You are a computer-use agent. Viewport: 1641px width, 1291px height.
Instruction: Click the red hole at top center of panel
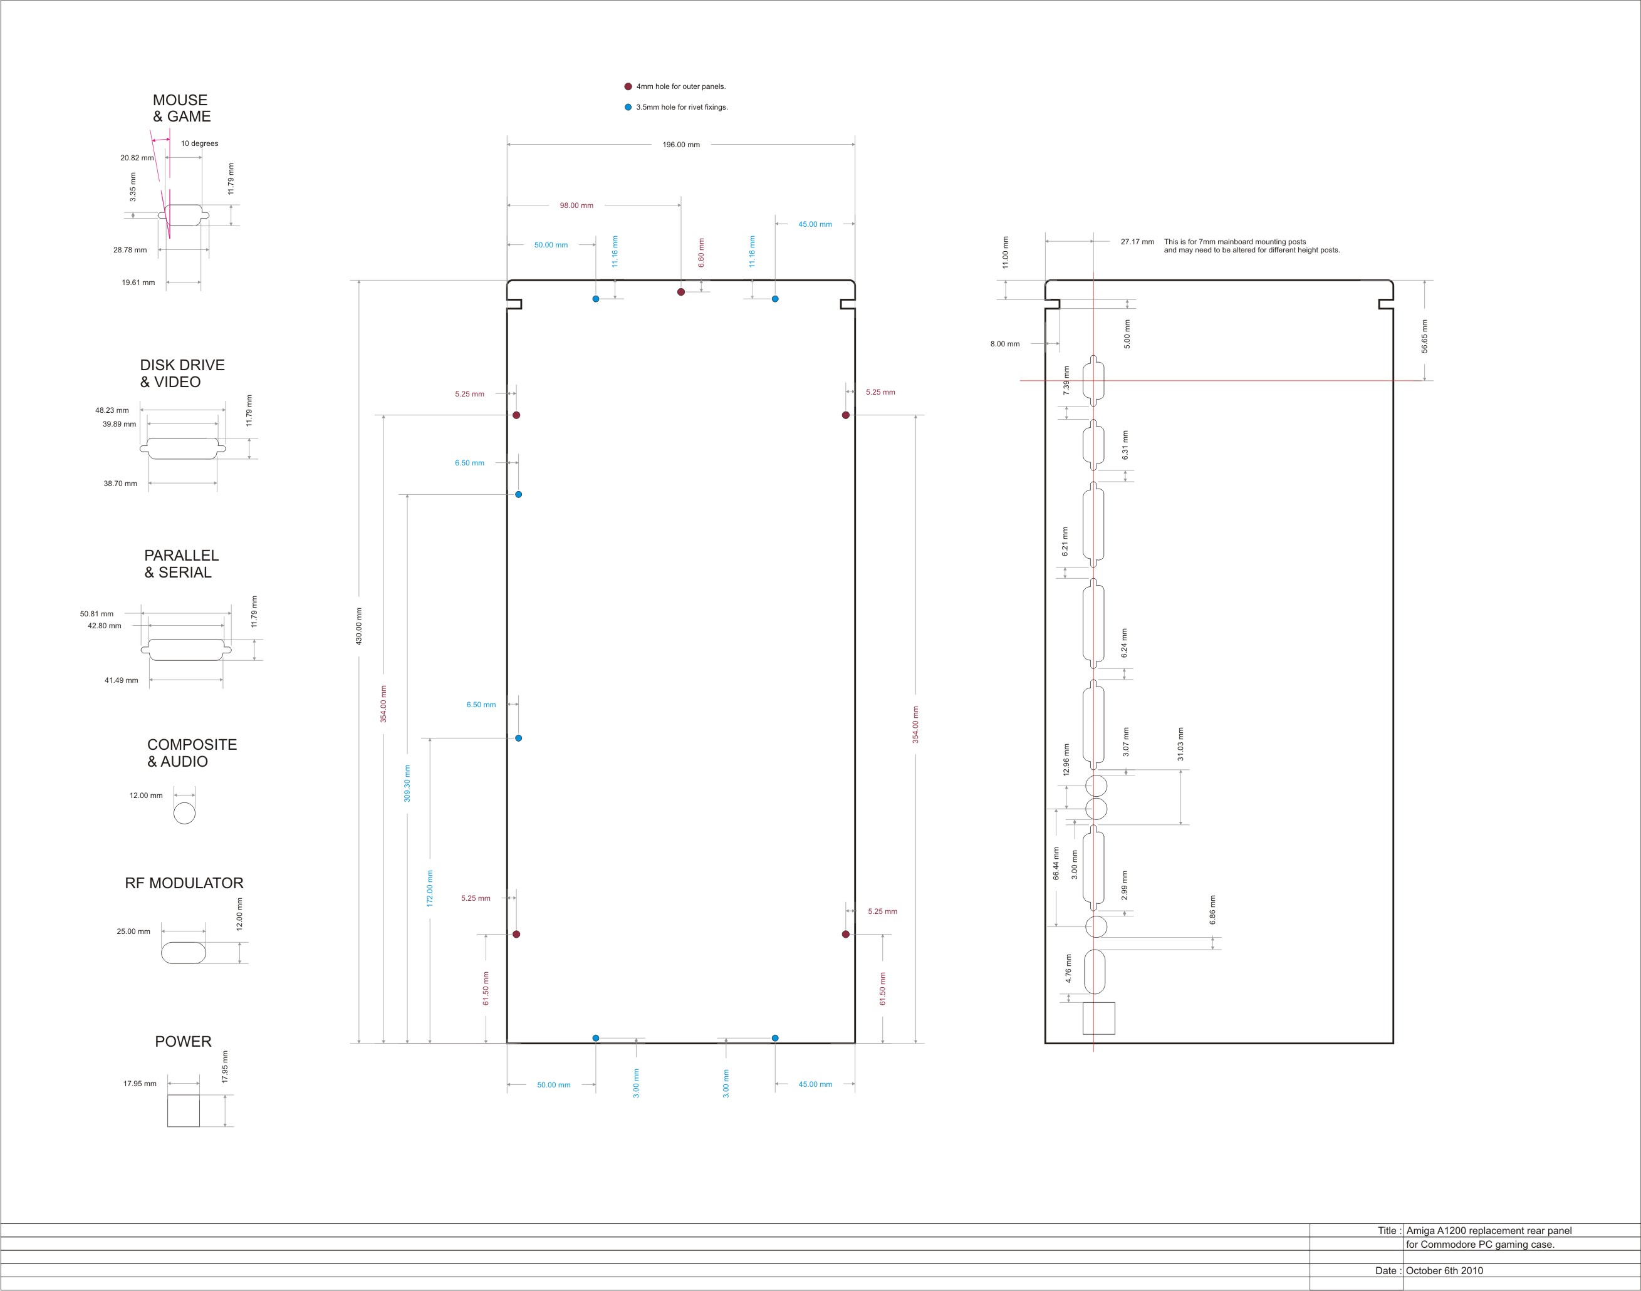[x=681, y=292]
